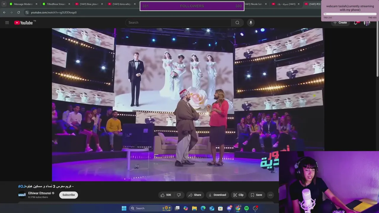The width and height of the screenshot is (379, 213).
Task: Open Elhiwar Ettounsi channel avatar
Action: click(x=22, y=195)
